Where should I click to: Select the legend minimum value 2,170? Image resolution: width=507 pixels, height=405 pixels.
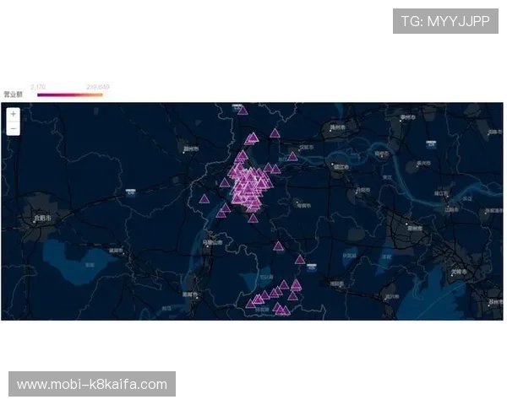38,87
